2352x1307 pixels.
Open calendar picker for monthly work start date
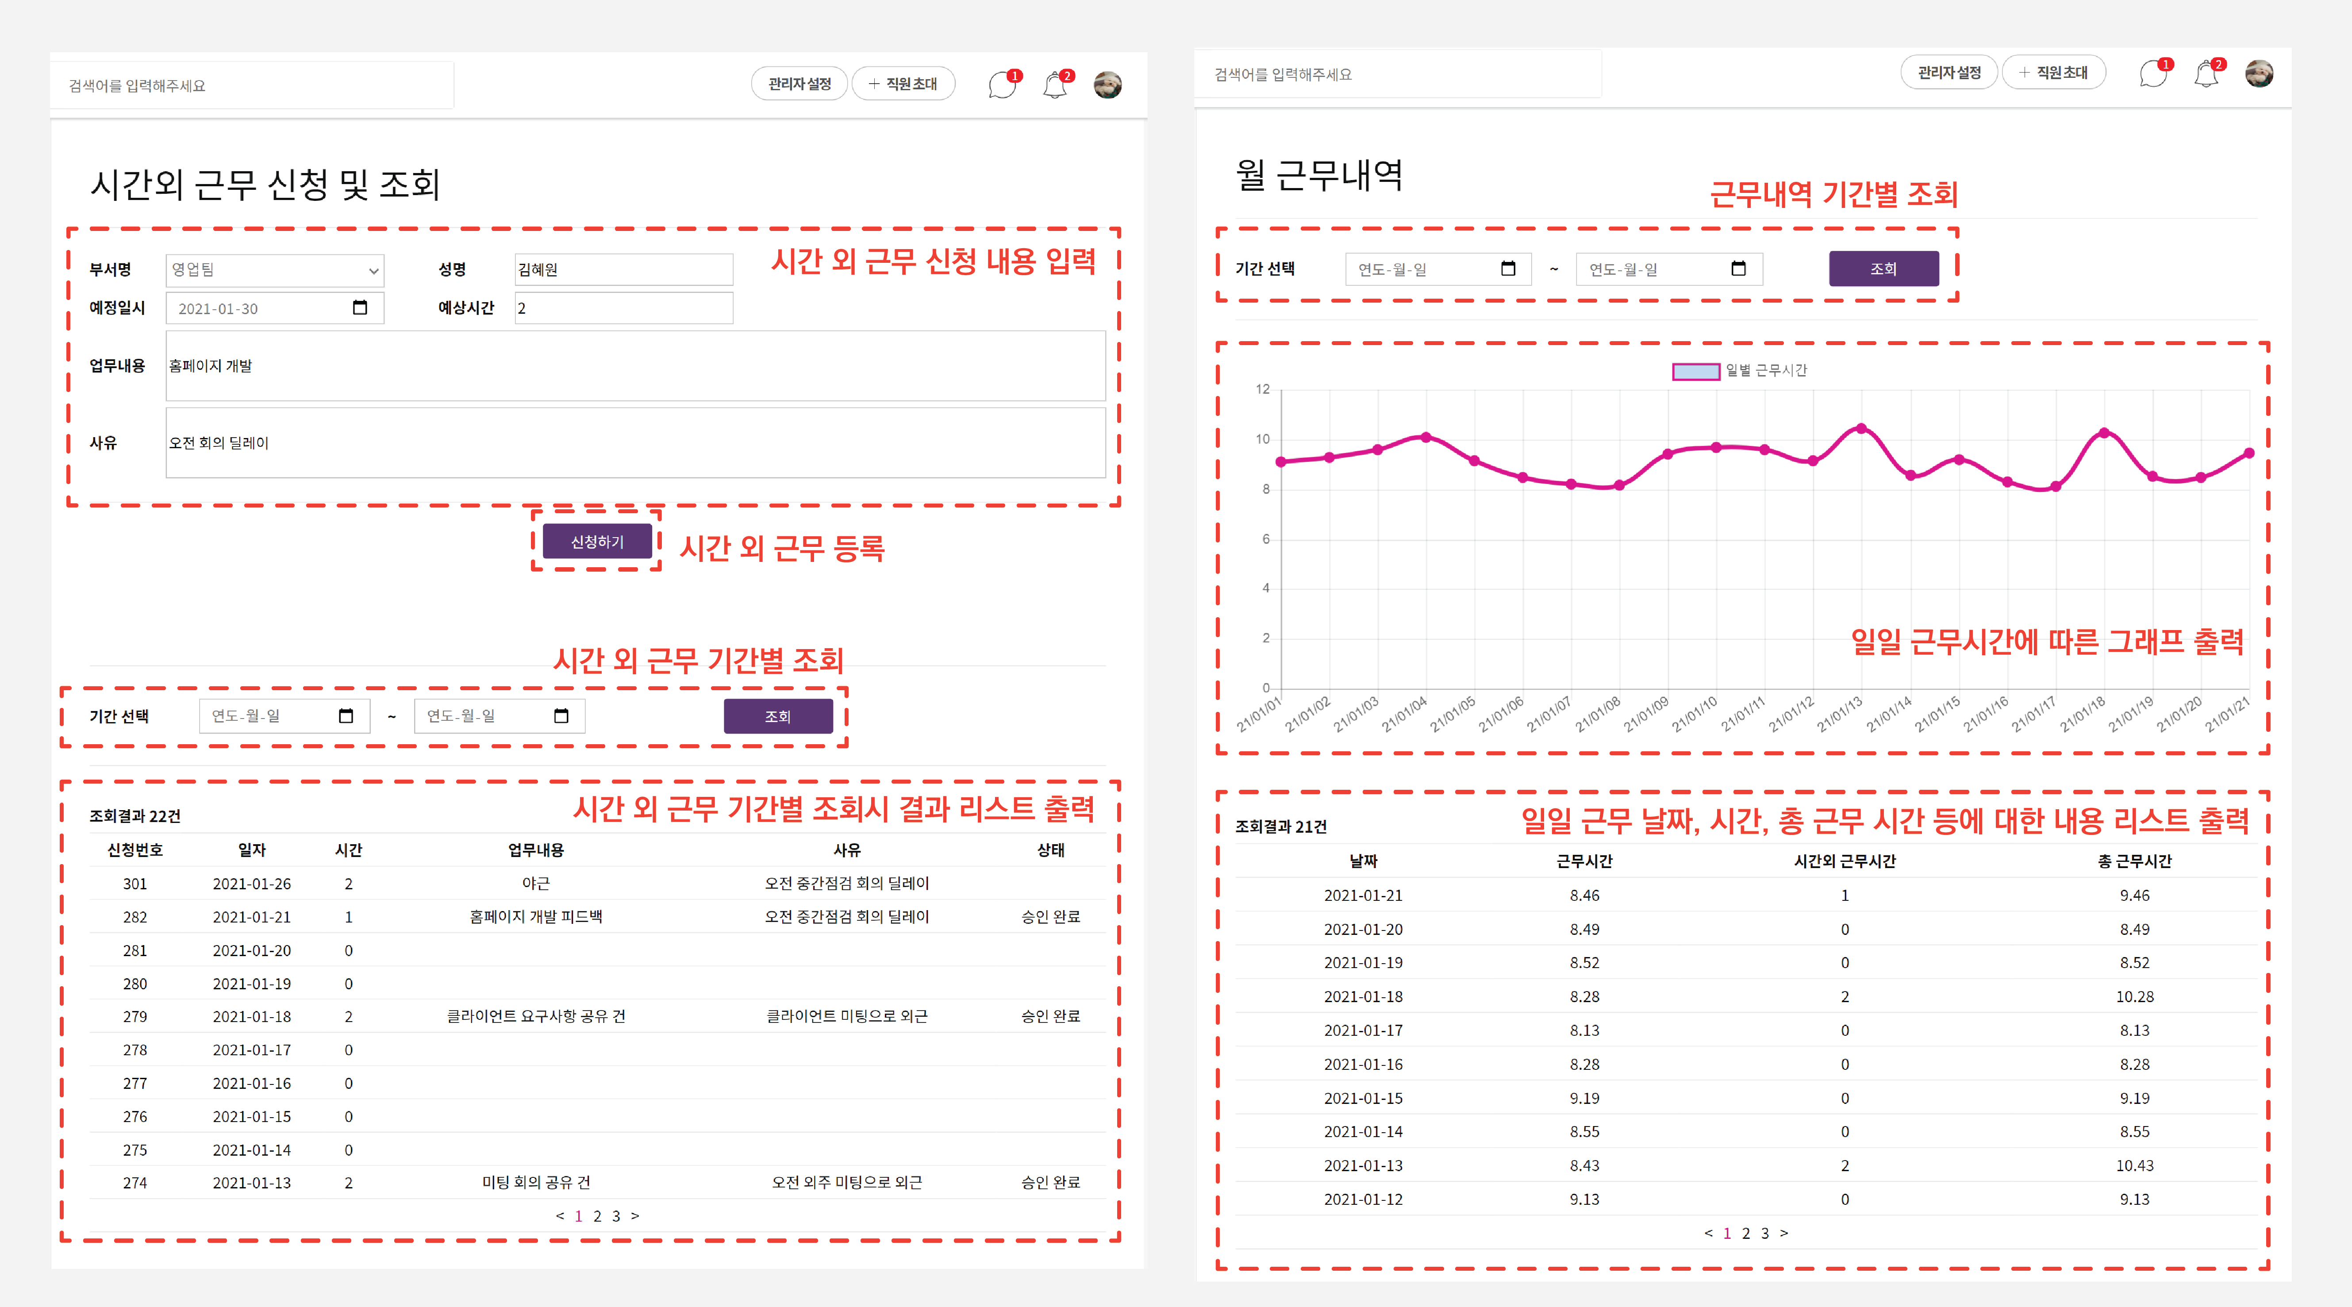(x=1507, y=269)
